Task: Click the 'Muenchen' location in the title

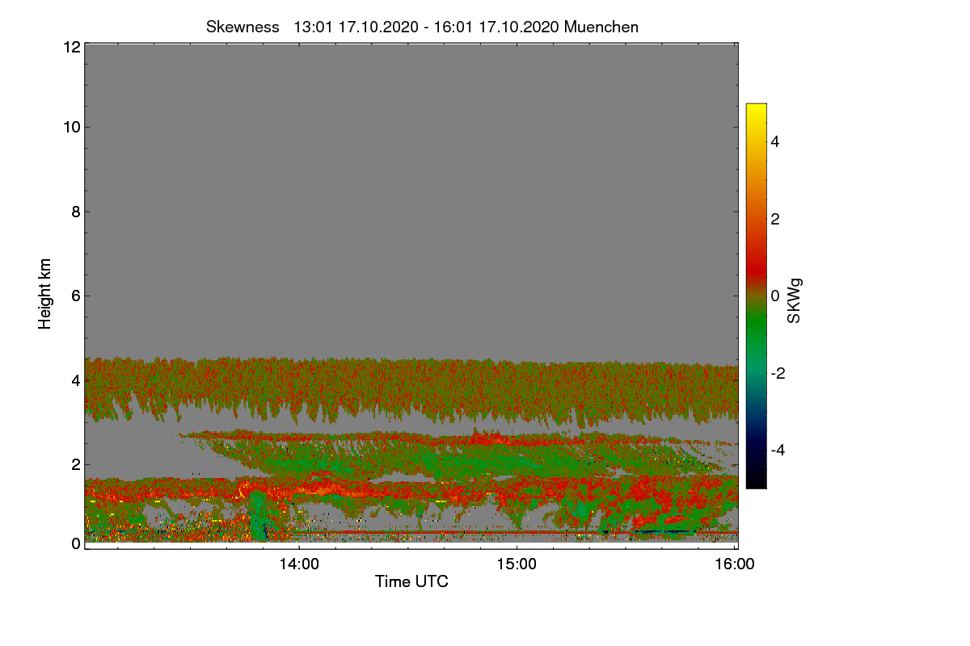Action: 601,27
